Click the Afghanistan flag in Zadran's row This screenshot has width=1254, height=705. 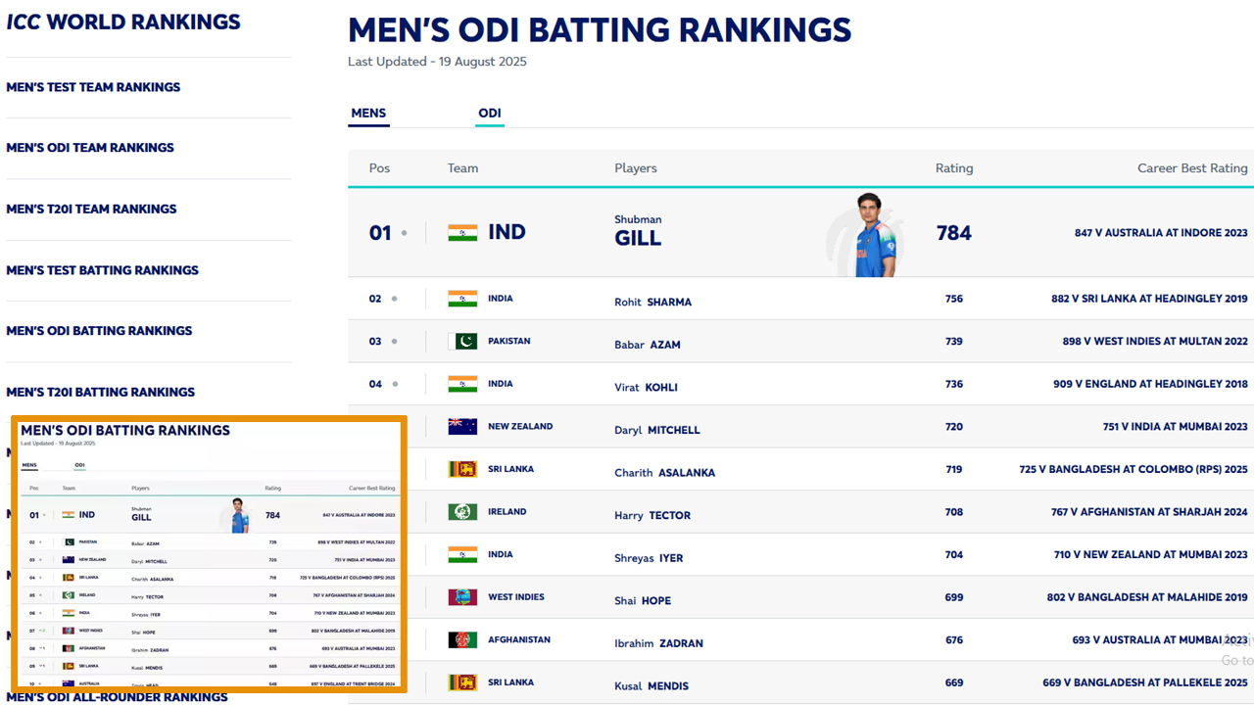pyautogui.click(x=462, y=640)
